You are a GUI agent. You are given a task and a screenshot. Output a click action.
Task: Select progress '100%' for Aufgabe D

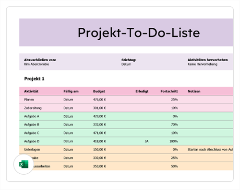(x=174, y=141)
